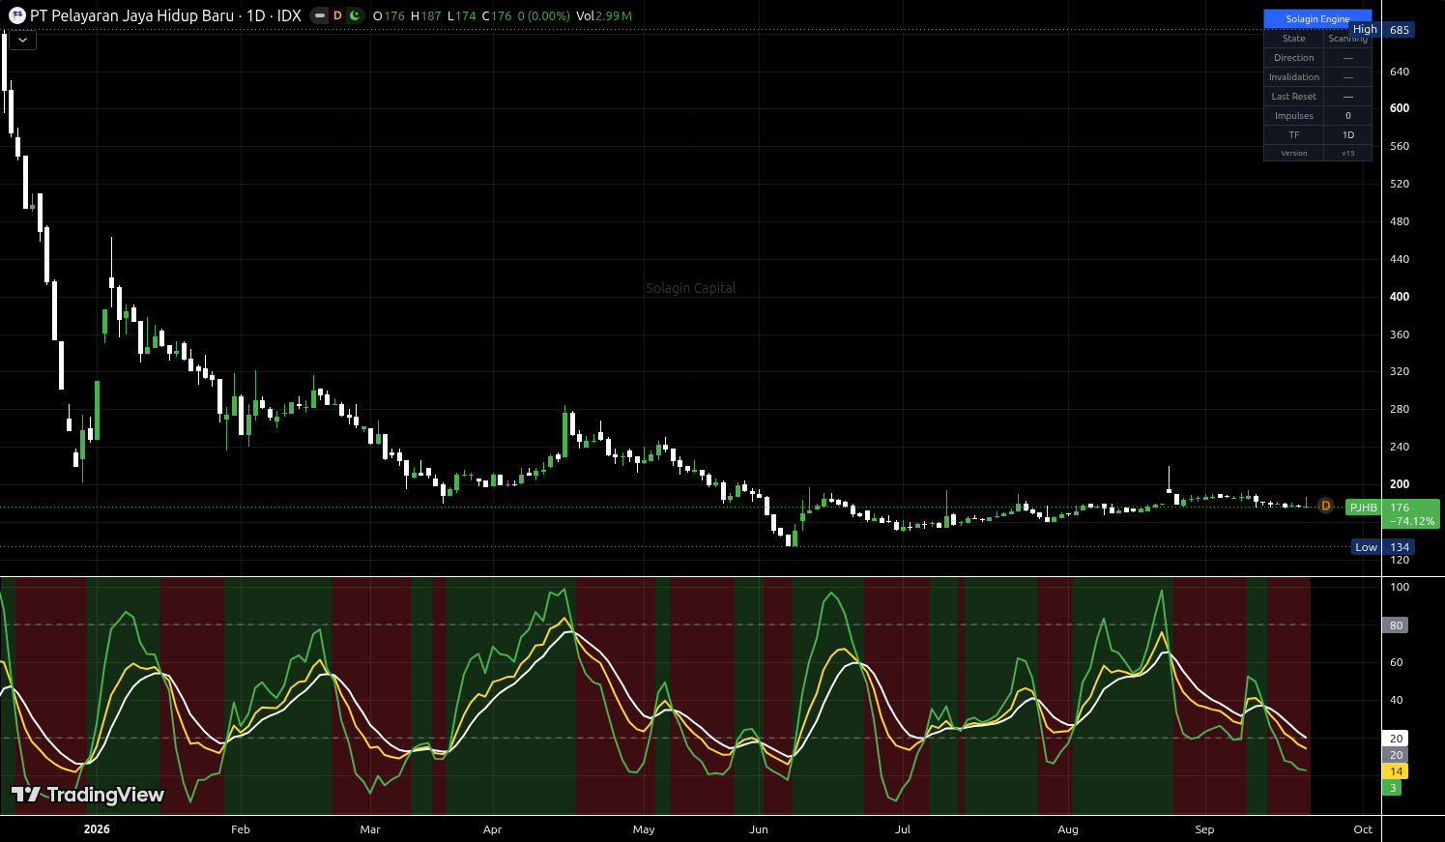
Task: Click the Solagin Engine table header
Action: 1317,18
